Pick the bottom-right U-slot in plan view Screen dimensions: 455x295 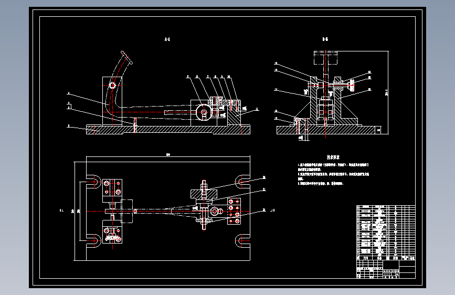pyautogui.click(x=242, y=241)
